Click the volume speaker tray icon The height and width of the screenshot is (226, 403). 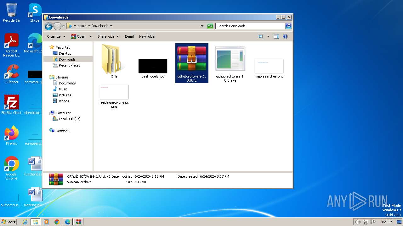[x=358, y=222]
